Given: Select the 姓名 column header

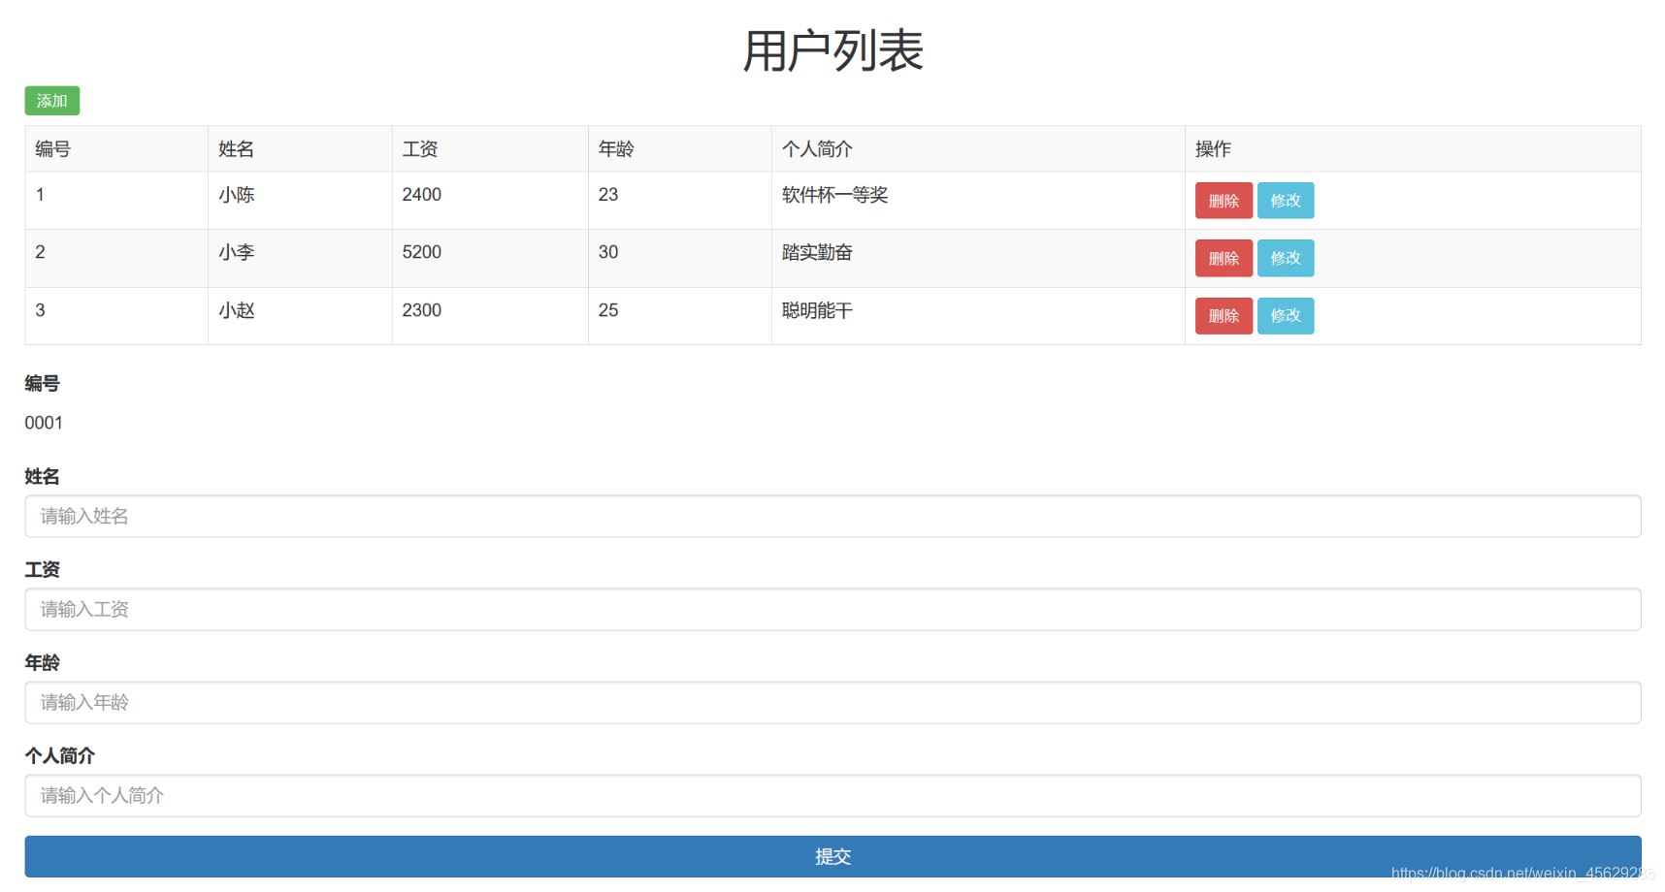Looking at the screenshot, I should [x=234, y=149].
